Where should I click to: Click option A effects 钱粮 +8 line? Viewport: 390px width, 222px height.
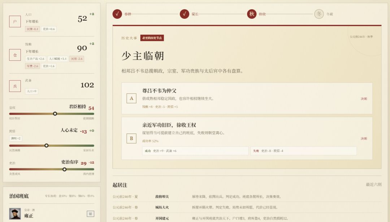click(x=160, y=107)
